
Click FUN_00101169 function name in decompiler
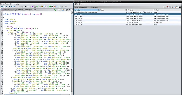(x=17, y=14)
